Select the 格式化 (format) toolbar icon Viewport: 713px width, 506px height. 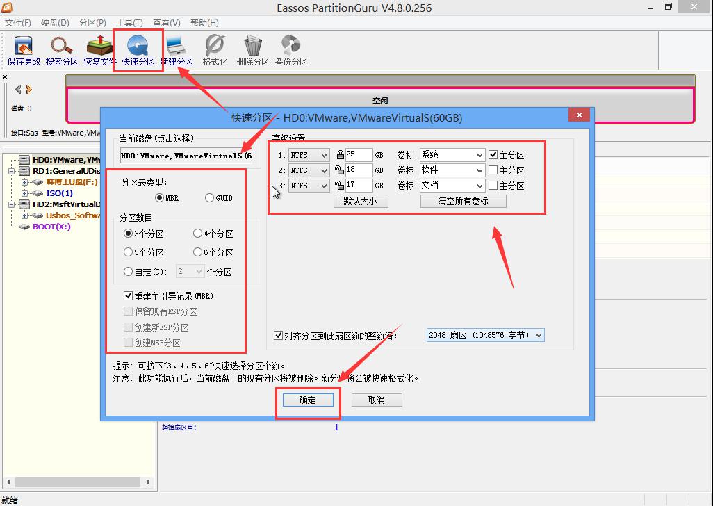click(213, 49)
